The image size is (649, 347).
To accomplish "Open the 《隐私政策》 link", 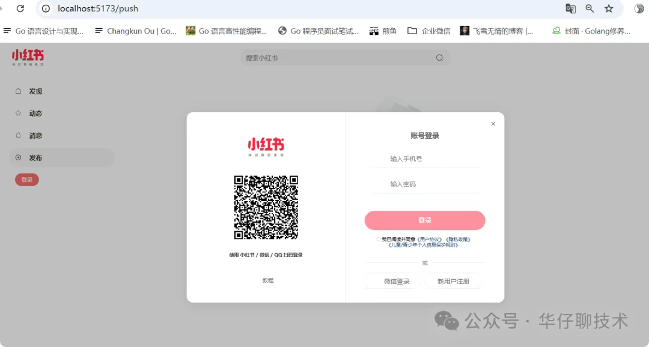I will [458, 240].
